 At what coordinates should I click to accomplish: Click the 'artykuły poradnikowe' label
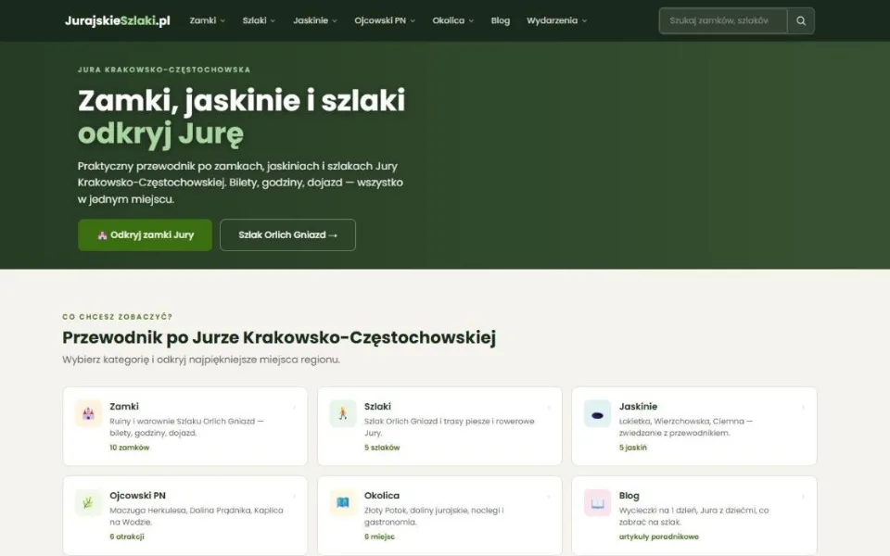click(x=658, y=537)
